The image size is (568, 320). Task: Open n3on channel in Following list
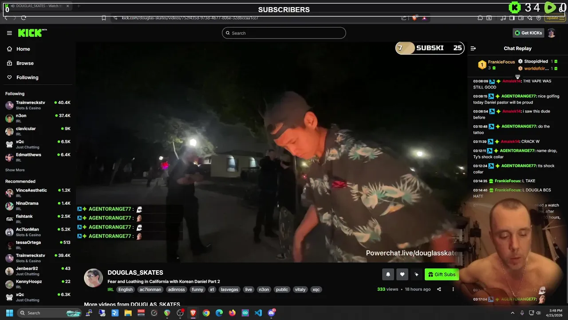click(x=38, y=118)
